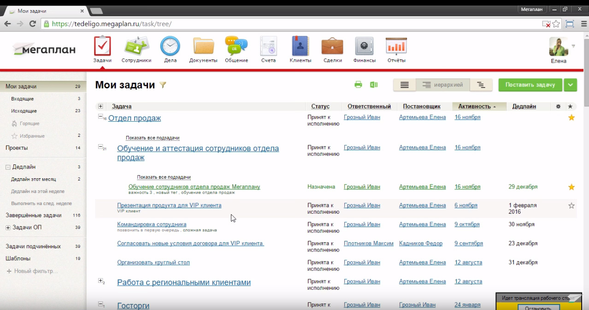Screen dimensions: 589x310
Task: Export tasks using the Excel icon
Action: [x=374, y=85]
